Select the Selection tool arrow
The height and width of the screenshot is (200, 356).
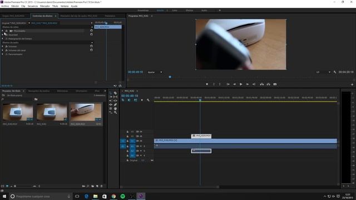pos(111,93)
